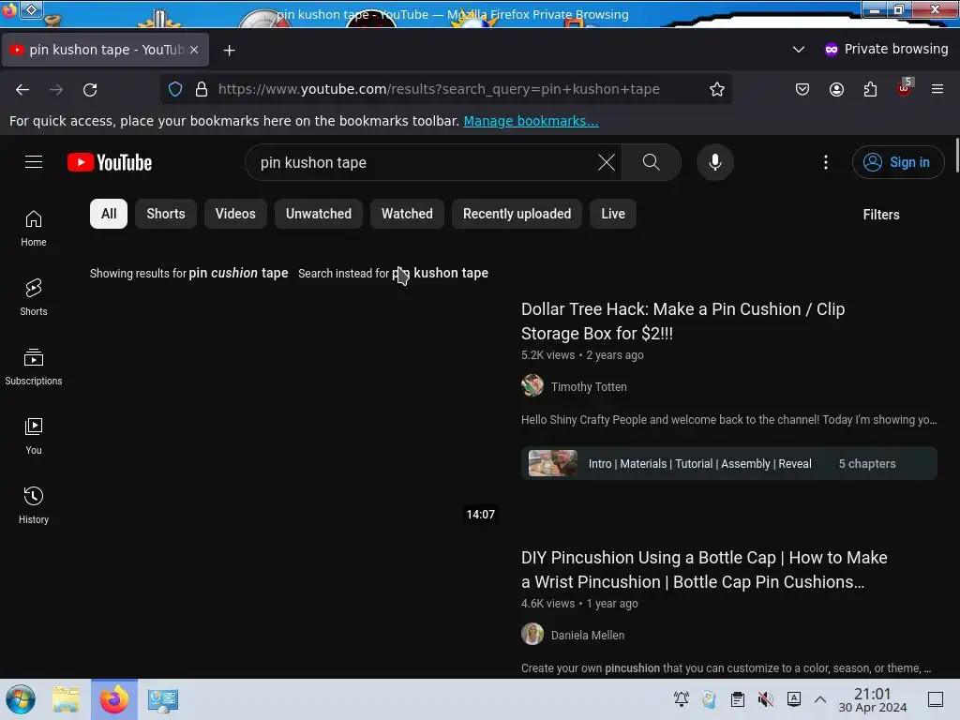
Task: Open DIY Pincushion Using a Bottle Cap video
Action: point(704,569)
